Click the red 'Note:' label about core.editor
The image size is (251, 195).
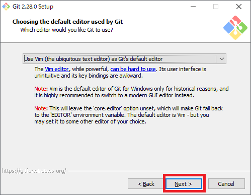tap(41, 108)
